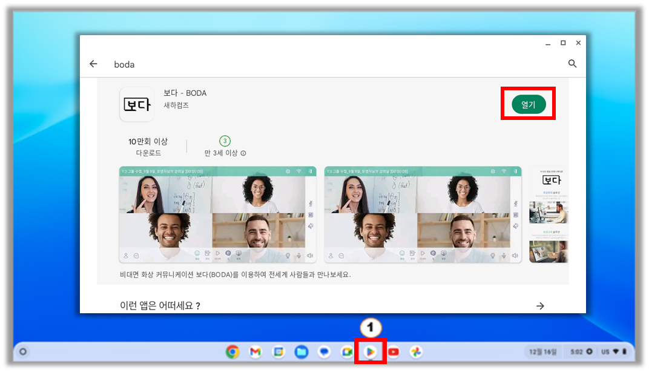This screenshot has width=649, height=372.
Task: Click the 보다 app logo icon
Action: tap(137, 104)
